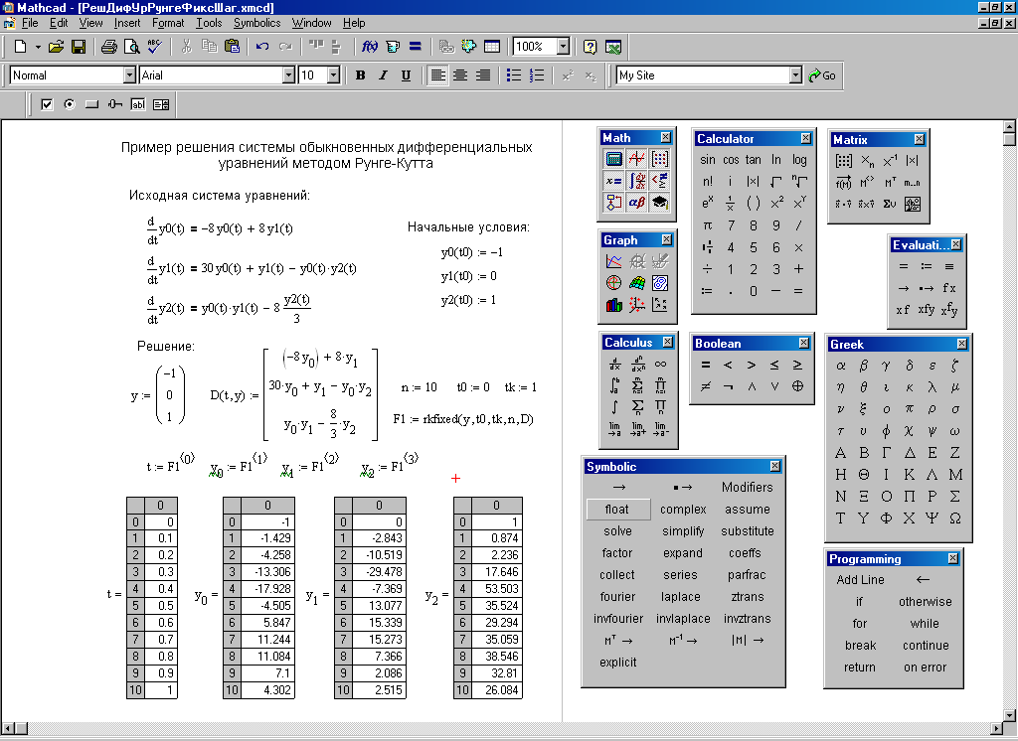1018x741 pixels.
Task: Open the Insert menu
Action: point(127,23)
